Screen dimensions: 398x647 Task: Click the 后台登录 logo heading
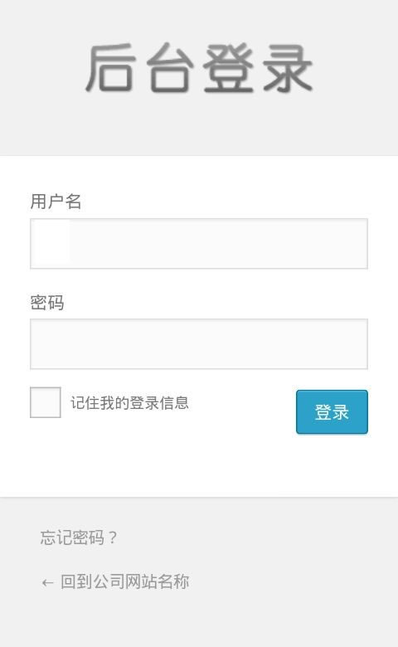(x=199, y=68)
